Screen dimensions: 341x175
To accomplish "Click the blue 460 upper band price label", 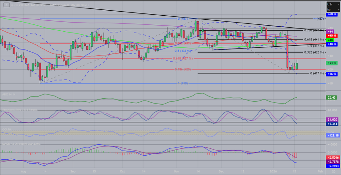I will coord(332,14).
